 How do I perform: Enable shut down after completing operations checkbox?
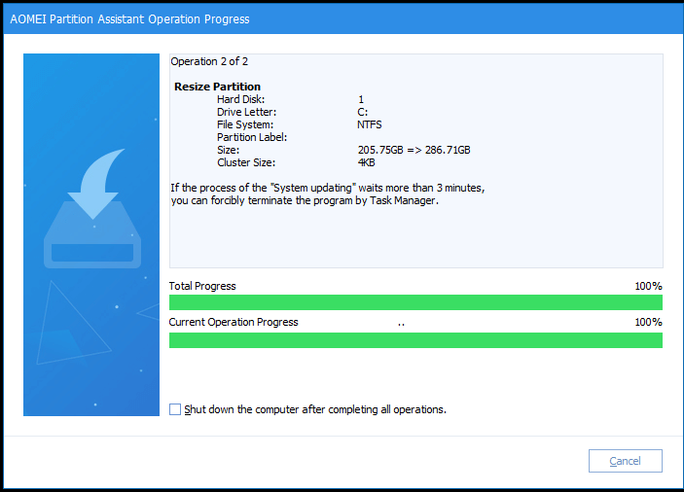coord(175,409)
